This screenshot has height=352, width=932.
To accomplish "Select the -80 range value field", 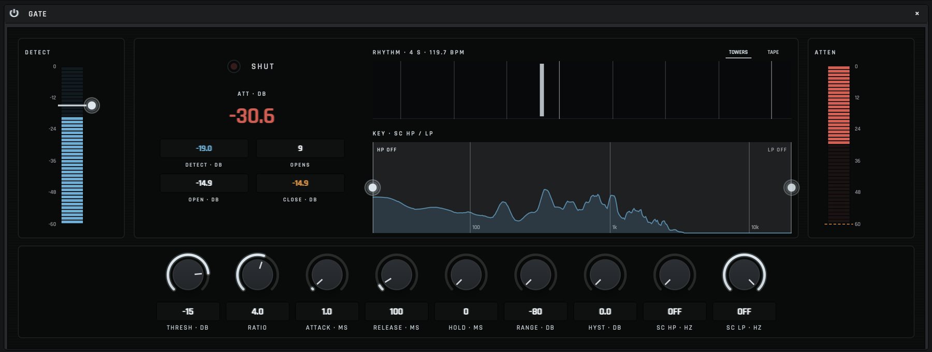I will point(535,312).
